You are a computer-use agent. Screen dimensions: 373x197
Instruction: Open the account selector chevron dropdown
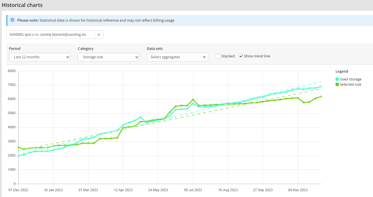99,35
